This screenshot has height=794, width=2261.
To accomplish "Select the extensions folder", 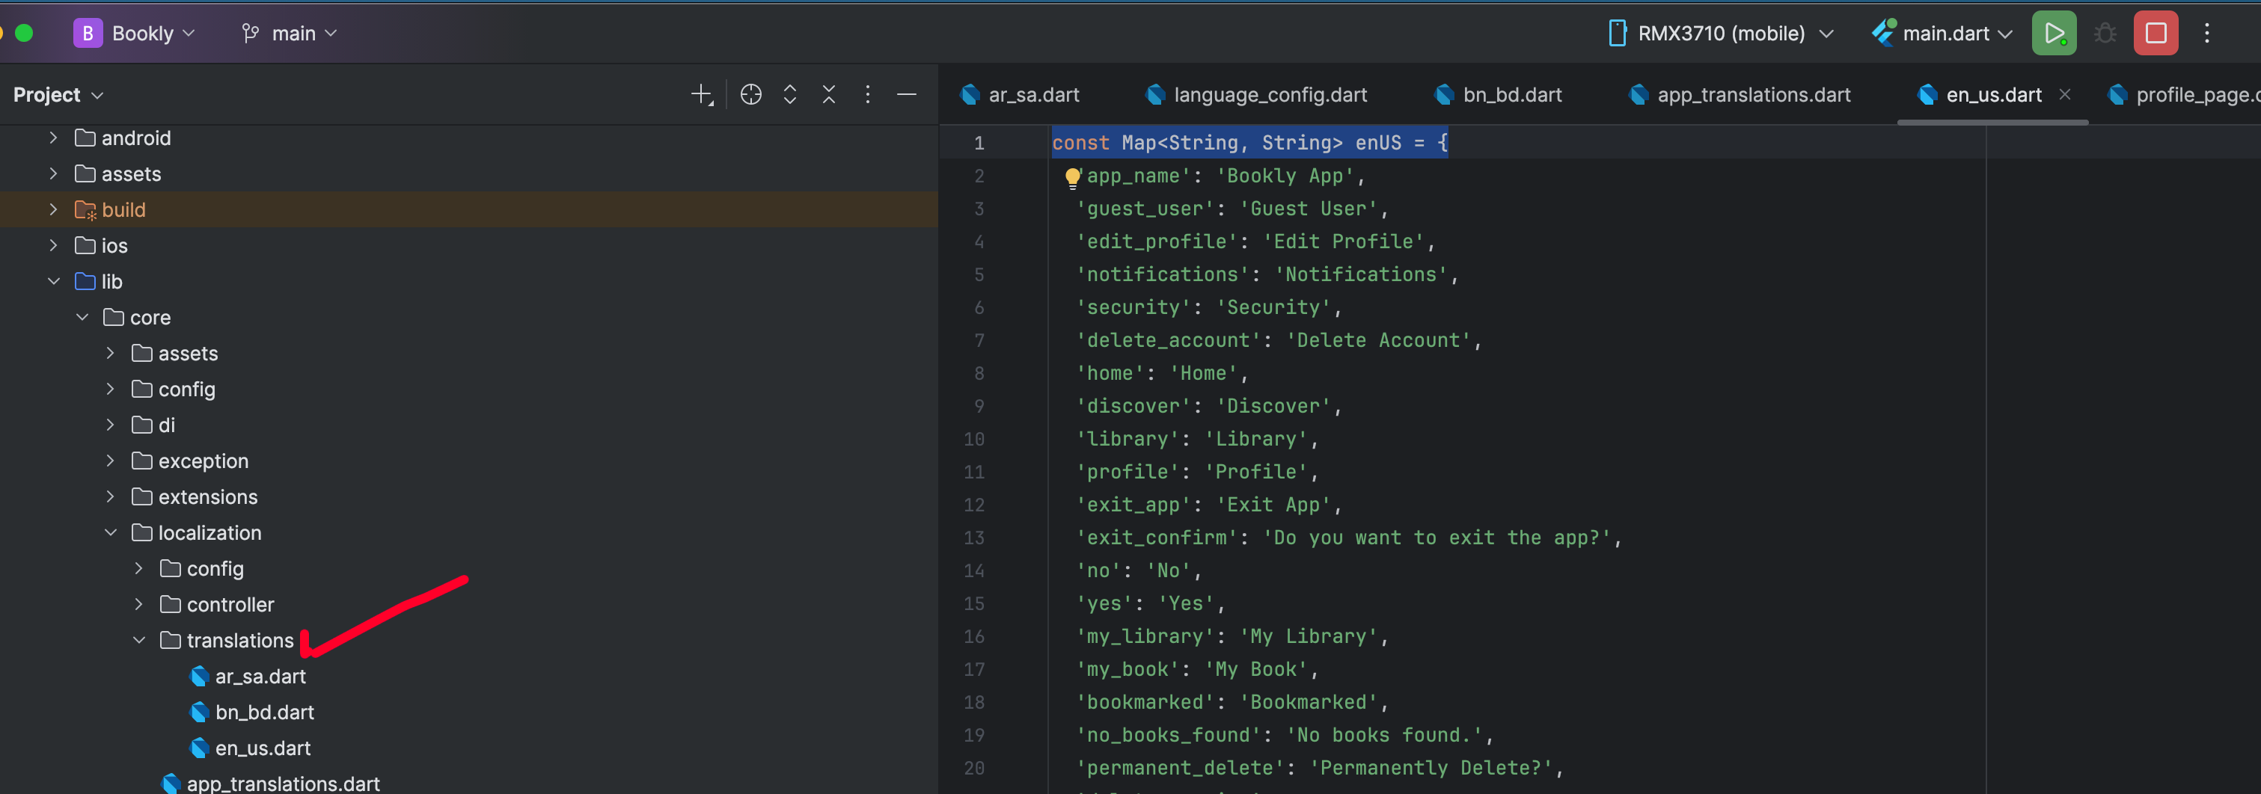I will tap(207, 496).
